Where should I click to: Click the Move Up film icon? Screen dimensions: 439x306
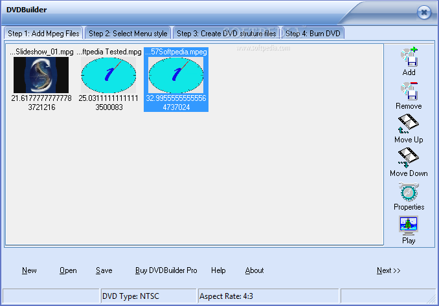[409, 124]
